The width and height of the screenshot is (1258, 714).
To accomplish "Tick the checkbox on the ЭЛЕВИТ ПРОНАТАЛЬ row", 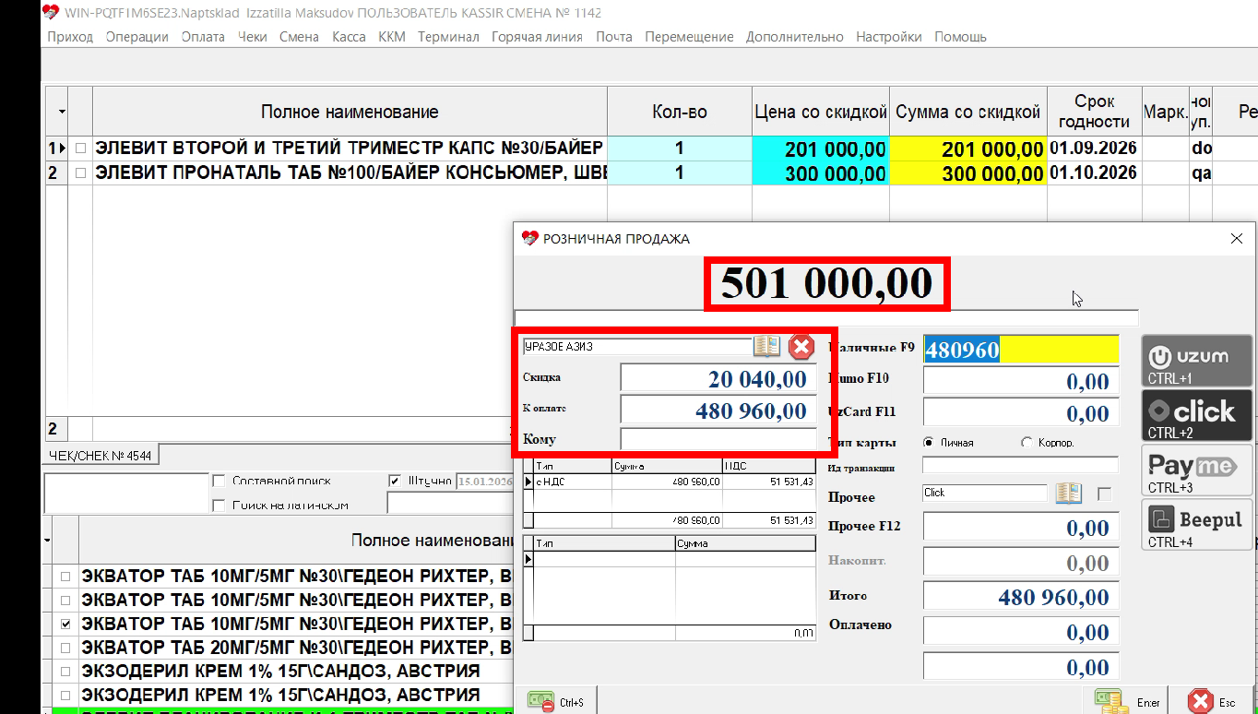I will 81,173.
